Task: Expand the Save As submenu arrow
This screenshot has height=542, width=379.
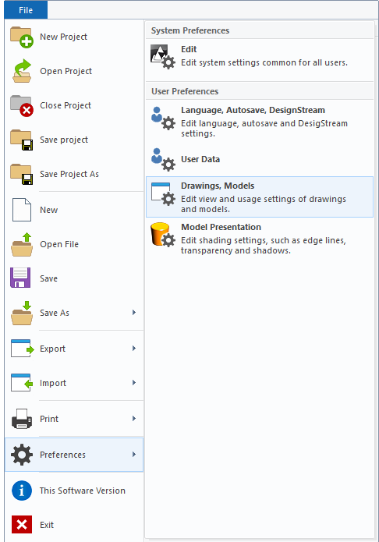Action: click(134, 313)
